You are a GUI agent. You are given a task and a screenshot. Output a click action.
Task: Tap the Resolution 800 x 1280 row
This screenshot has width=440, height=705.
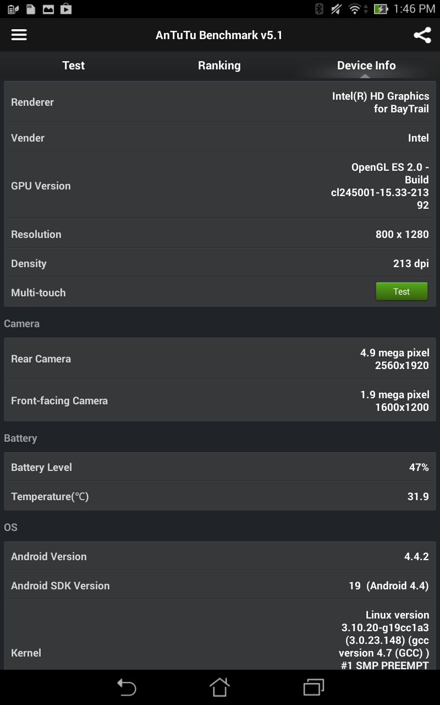(x=220, y=234)
